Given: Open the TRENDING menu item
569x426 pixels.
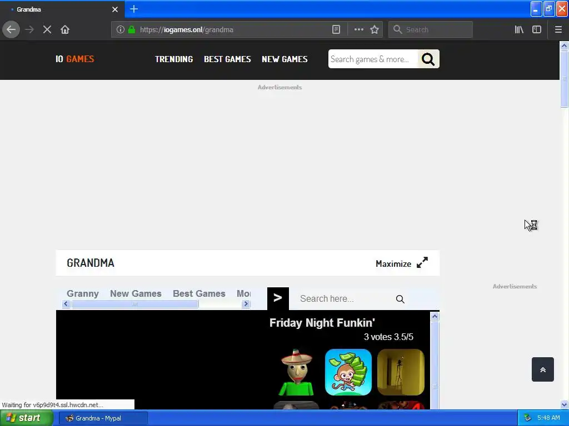Looking at the screenshot, I should point(174,59).
